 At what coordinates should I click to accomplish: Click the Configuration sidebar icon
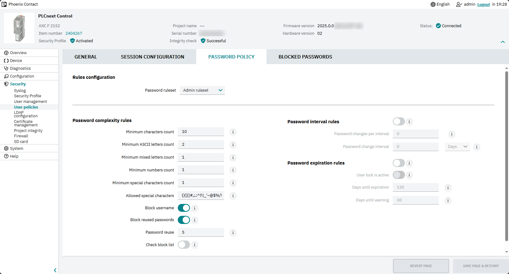[x=6, y=76]
